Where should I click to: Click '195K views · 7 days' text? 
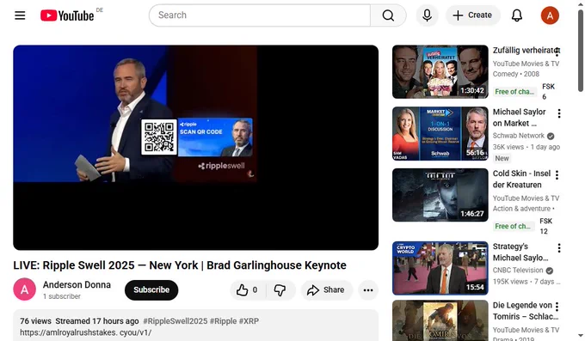pos(526,282)
